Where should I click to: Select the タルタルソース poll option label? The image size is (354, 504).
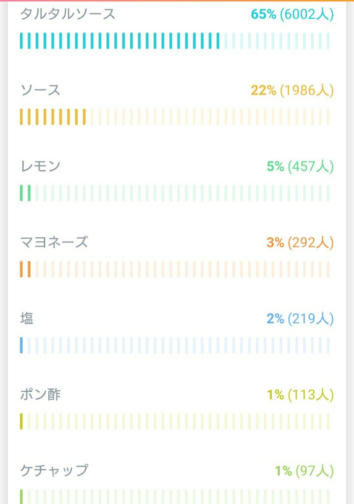(68, 14)
